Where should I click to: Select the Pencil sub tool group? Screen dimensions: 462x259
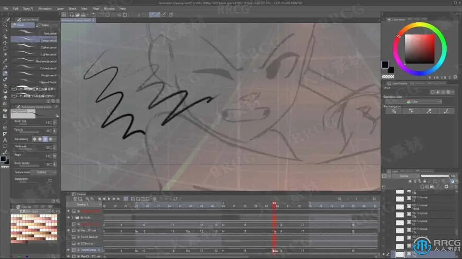[23, 25]
